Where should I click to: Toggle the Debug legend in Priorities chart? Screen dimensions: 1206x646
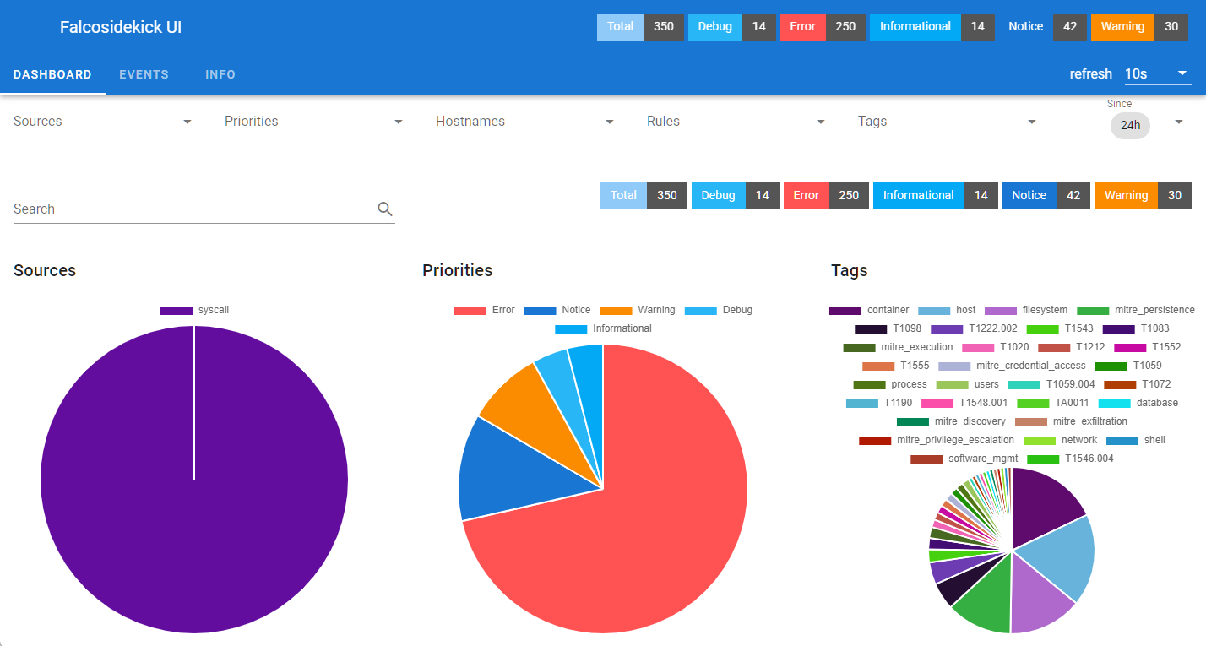coord(719,310)
